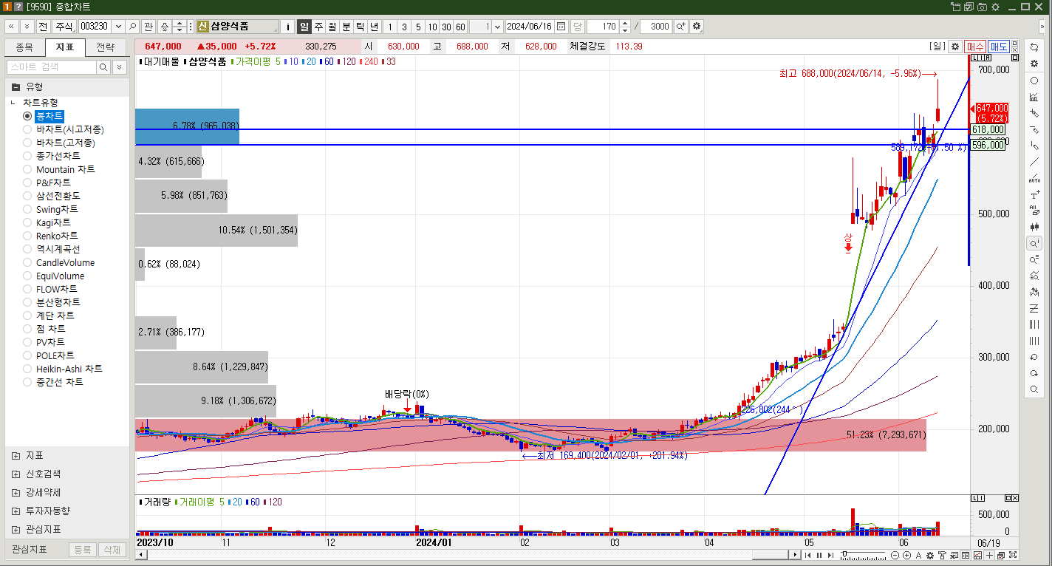Open chart settings gear in top toolbar
1052x566 pixels.
696,26
